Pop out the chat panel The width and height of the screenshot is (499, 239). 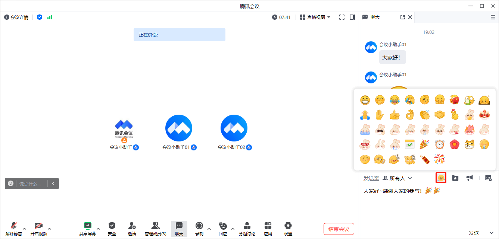click(x=403, y=17)
